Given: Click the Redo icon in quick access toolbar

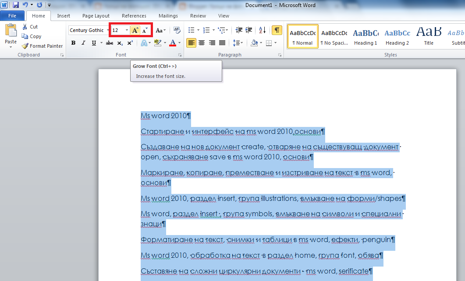Looking at the screenshot, I should (39, 5).
